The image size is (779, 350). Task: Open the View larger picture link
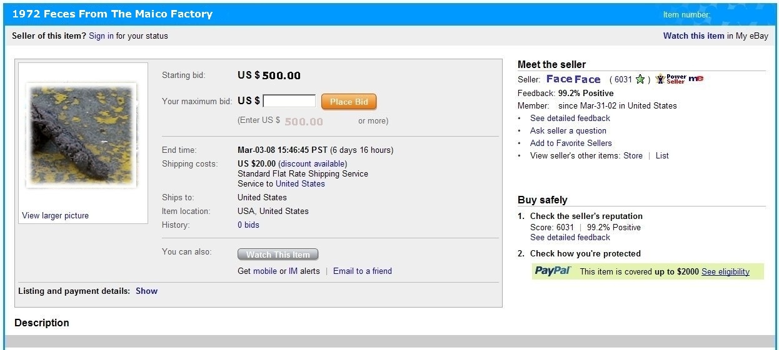[x=55, y=215]
